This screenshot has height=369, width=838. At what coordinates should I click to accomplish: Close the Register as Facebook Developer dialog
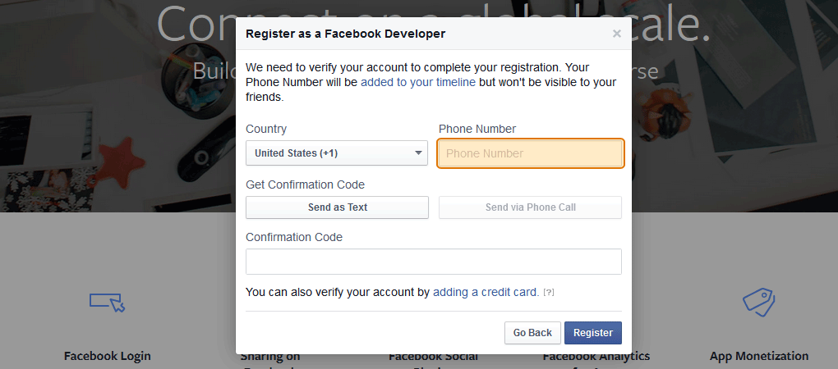(617, 34)
